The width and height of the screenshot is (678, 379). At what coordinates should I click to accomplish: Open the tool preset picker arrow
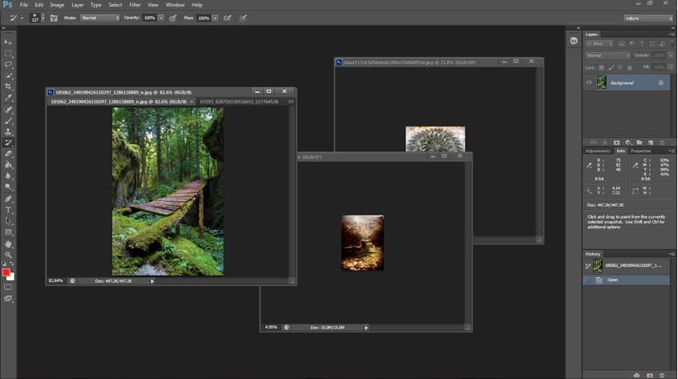pos(22,18)
